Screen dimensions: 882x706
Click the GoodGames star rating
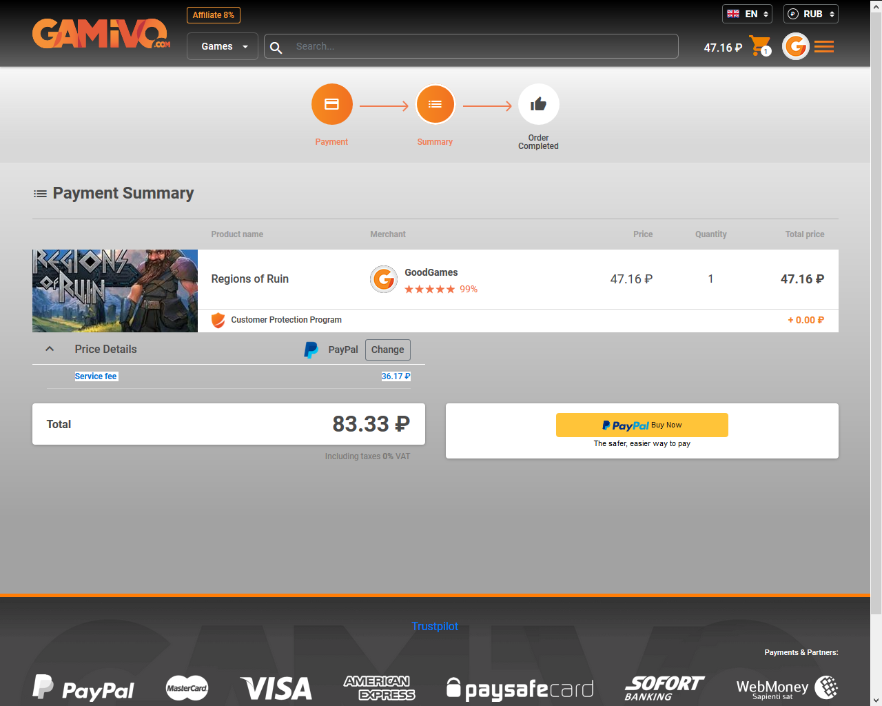(429, 290)
